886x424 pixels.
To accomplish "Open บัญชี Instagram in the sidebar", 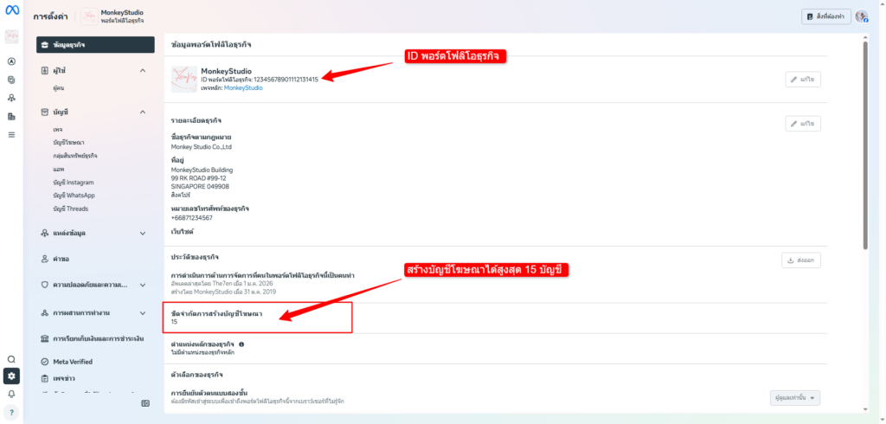I will pos(73,183).
